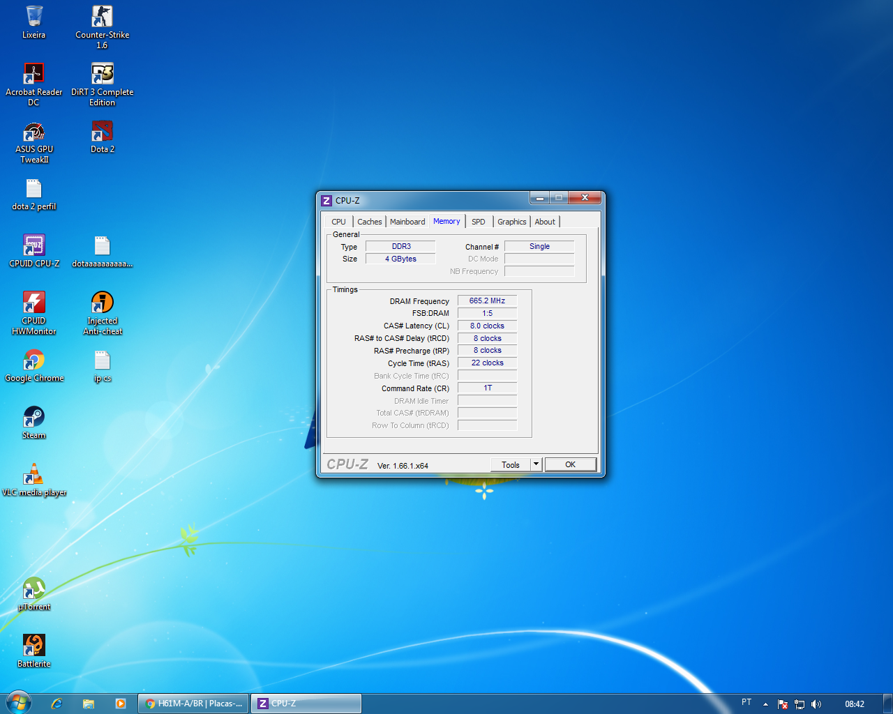Select the Memory tab

(446, 221)
